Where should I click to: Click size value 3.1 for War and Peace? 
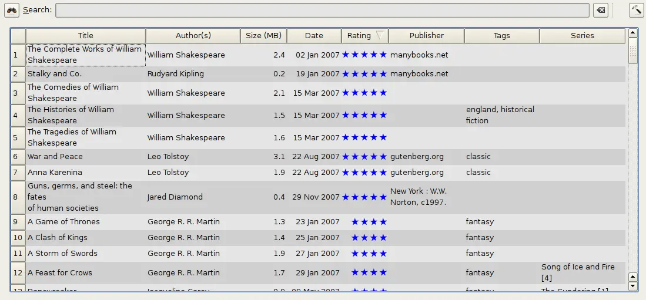(279, 157)
